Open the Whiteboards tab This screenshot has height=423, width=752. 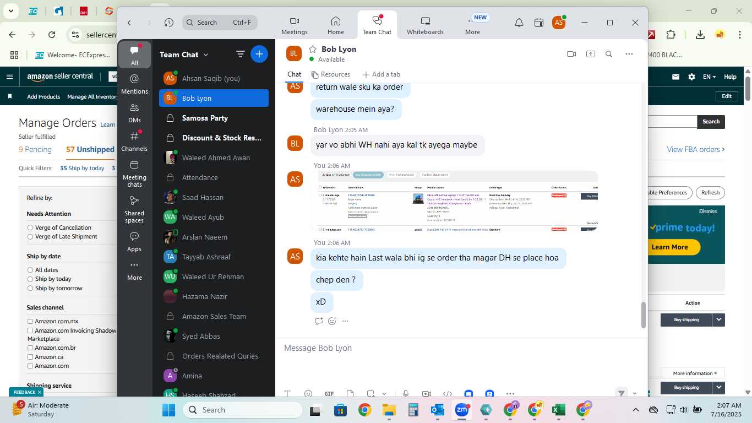click(x=425, y=25)
